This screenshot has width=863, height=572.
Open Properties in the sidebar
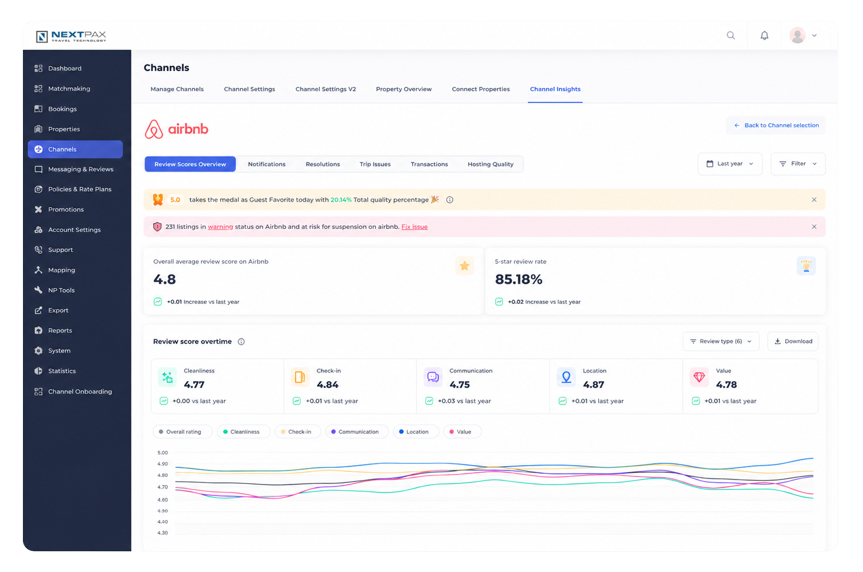[75, 129]
